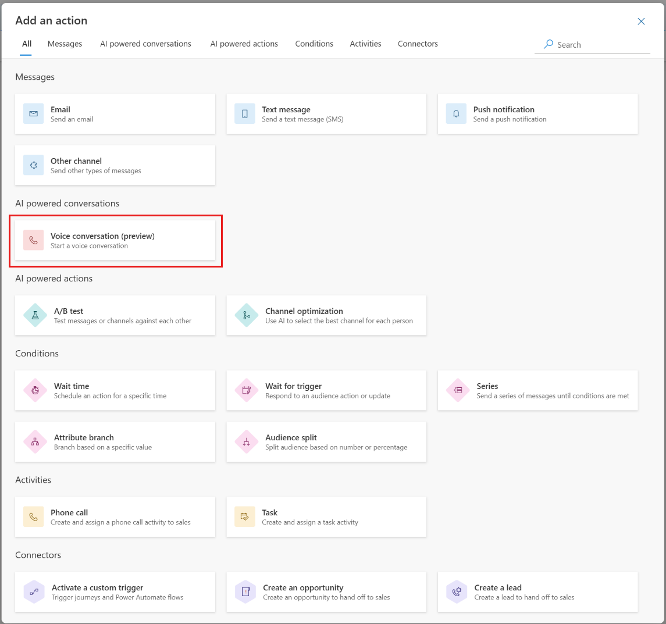
Task: Select the Wait time stopwatch icon
Action: point(35,390)
